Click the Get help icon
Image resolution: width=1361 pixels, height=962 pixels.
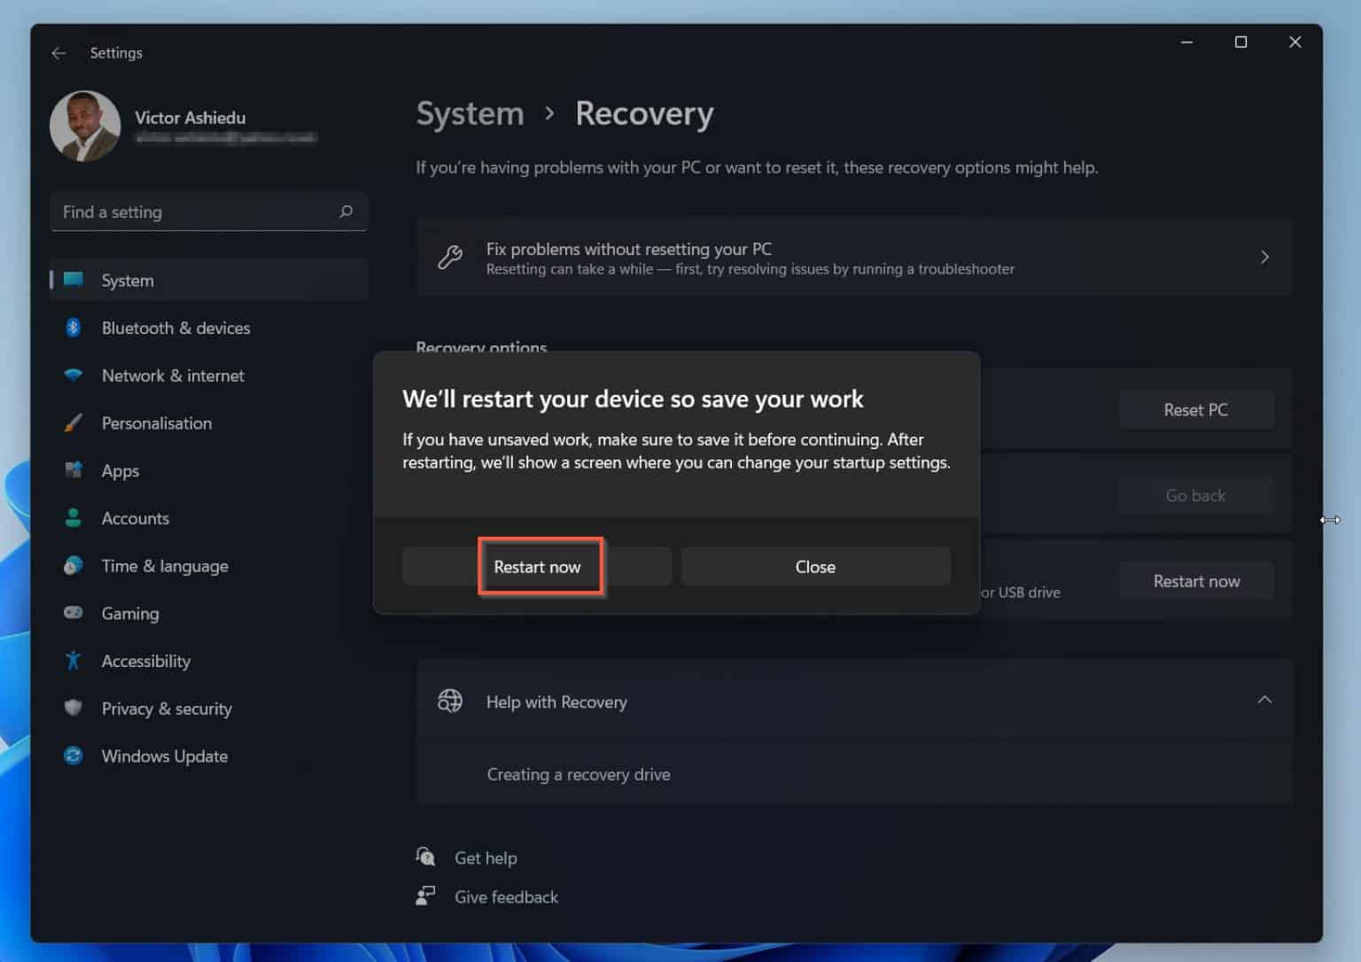[426, 857]
